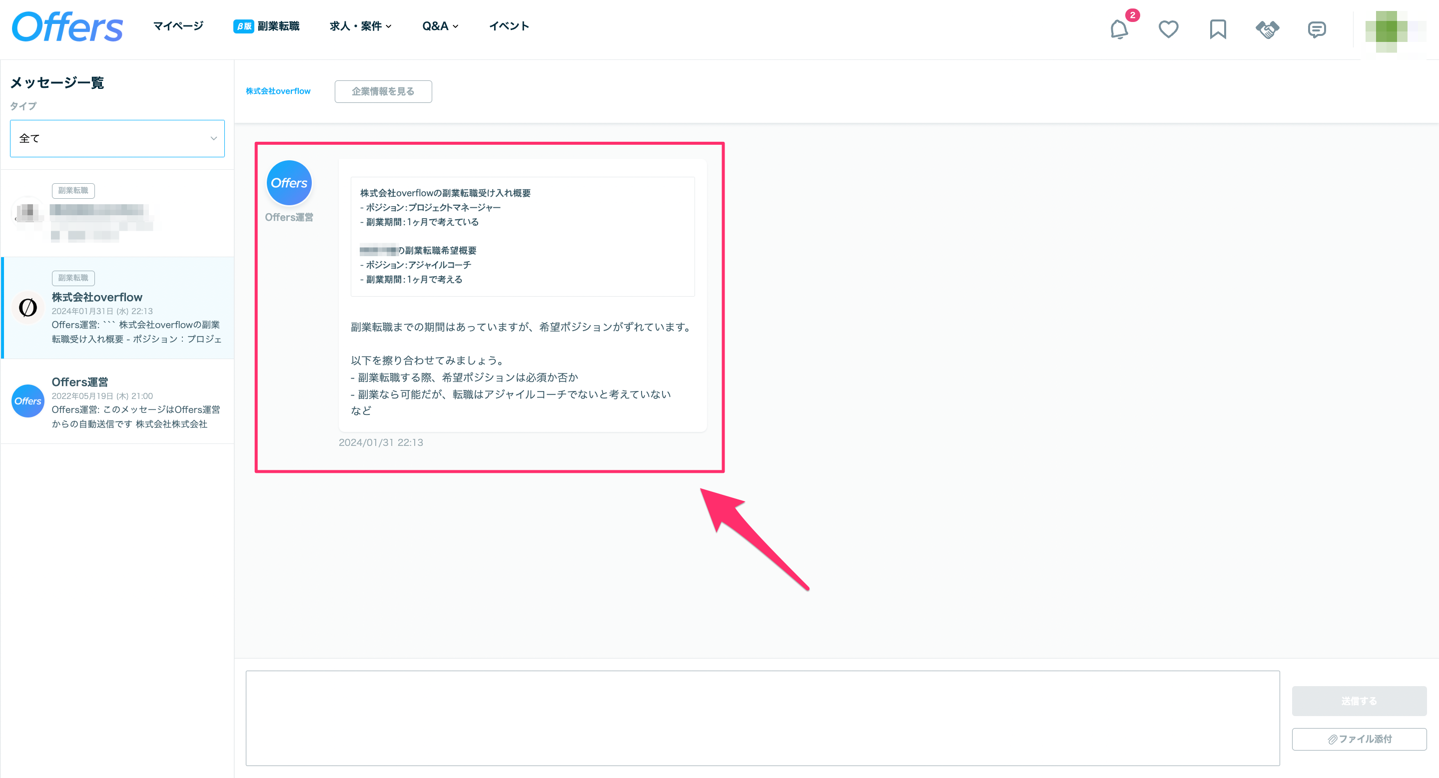Click the Offers運営 sender avatar in chat

click(289, 182)
